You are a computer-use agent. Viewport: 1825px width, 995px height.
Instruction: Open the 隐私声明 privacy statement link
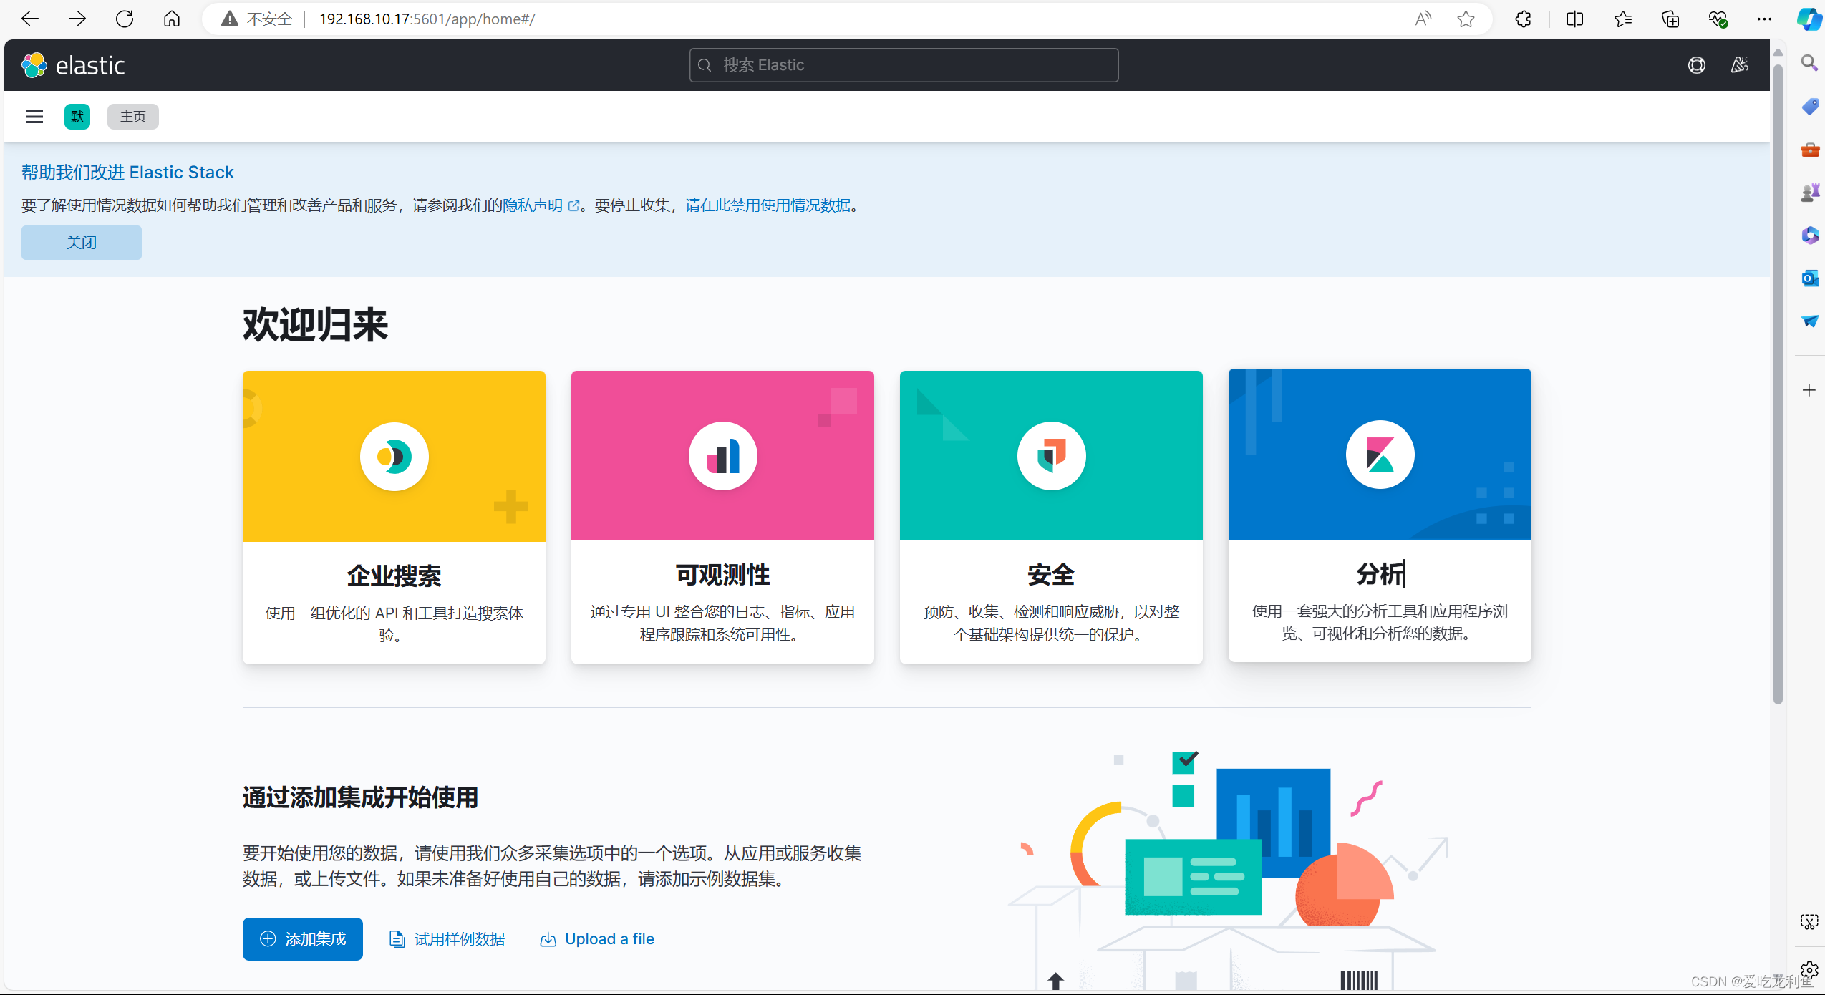pos(541,205)
